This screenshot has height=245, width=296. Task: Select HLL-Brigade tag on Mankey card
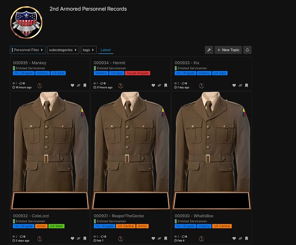23,73
